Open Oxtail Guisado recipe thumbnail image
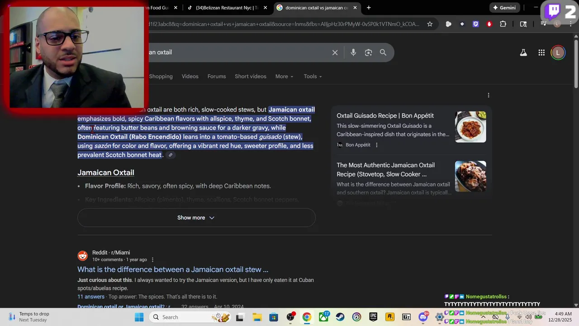Viewport: 579px width, 326px height. pyautogui.click(x=470, y=127)
